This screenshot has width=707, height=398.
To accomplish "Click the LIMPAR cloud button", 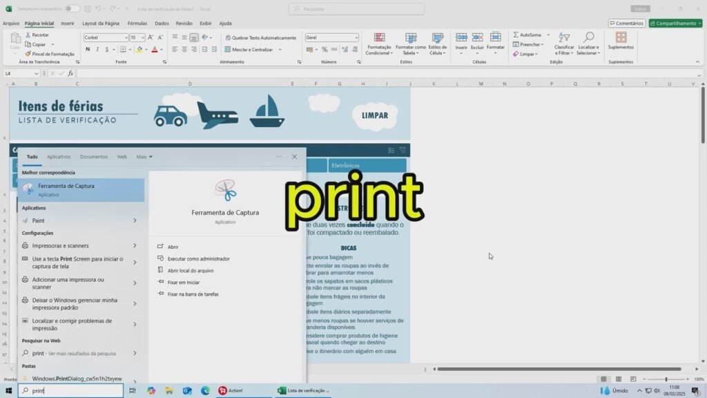I will pos(375,116).
